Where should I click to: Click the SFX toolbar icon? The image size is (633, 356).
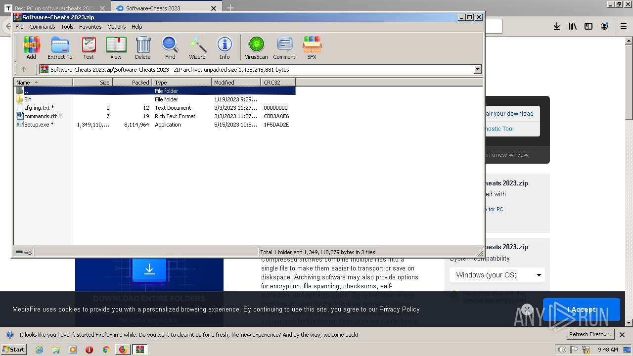coord(312,48)
